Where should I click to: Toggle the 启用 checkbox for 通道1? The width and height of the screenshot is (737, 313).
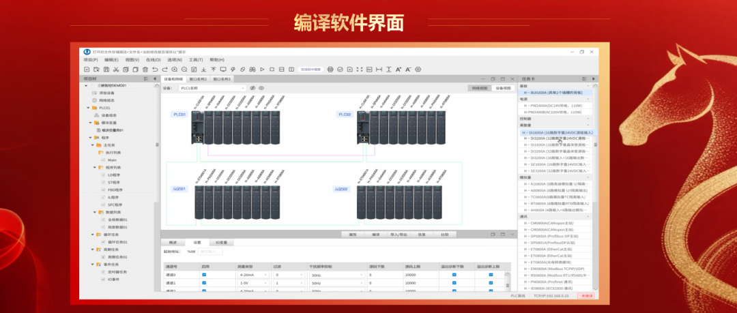tap(204, 282)
